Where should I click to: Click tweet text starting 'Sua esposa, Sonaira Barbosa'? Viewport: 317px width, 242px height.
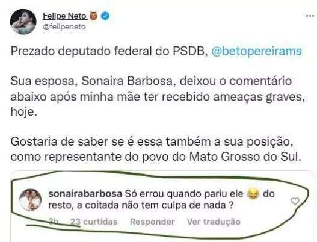point(158,96)
